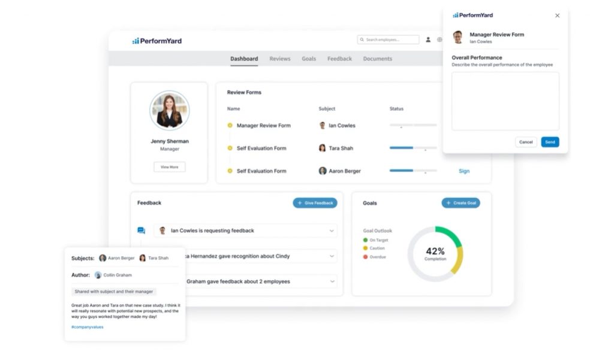The height and width of the screenshot is (361, 614).
Task: Click Aaron Berger's Self Evaluation Form name
Action: pos(261,171)
